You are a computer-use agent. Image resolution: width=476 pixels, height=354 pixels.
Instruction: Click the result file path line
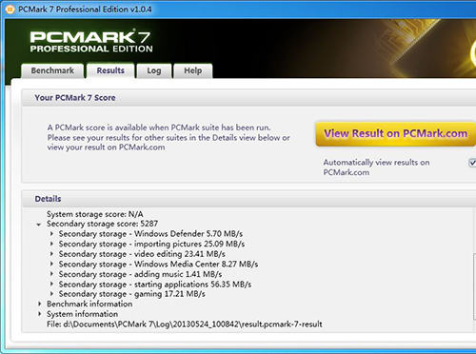(x=185, y=324)
